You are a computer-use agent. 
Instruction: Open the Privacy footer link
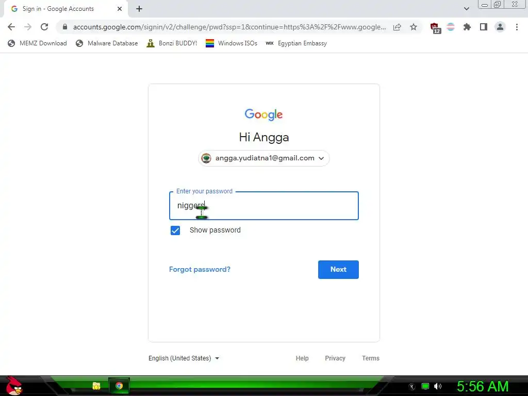tap(335, 358)
